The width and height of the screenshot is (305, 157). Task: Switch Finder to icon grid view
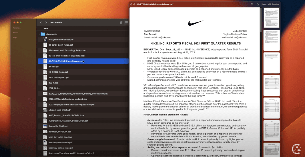tap(121, 23)
